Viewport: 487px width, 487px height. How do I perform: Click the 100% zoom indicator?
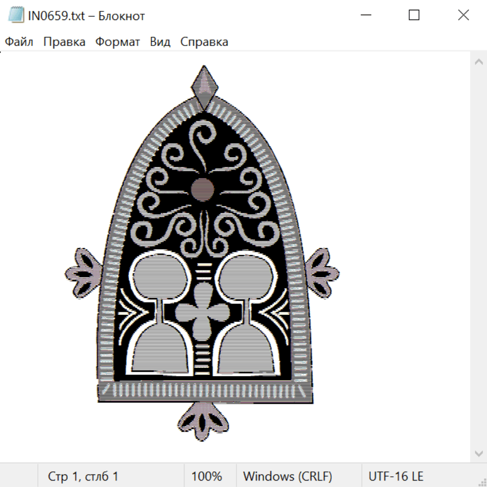207,476
